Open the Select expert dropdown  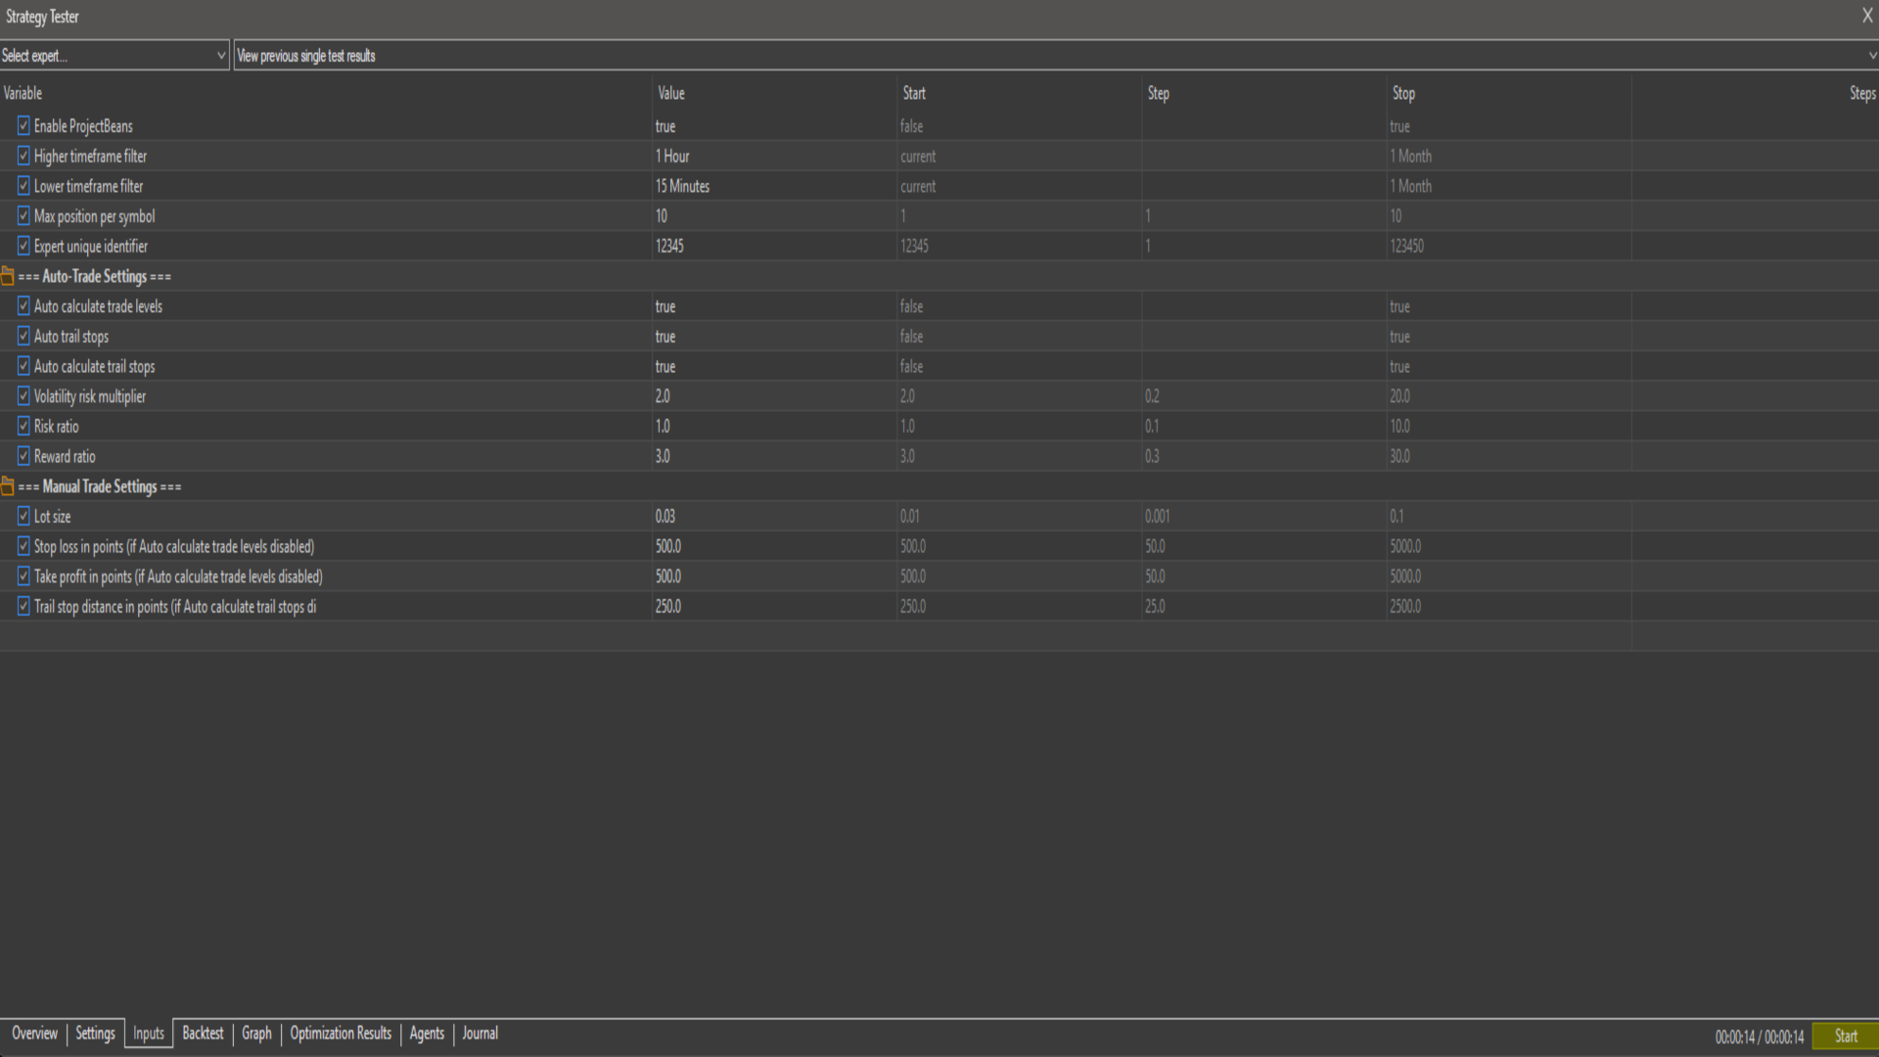(114, 56)
